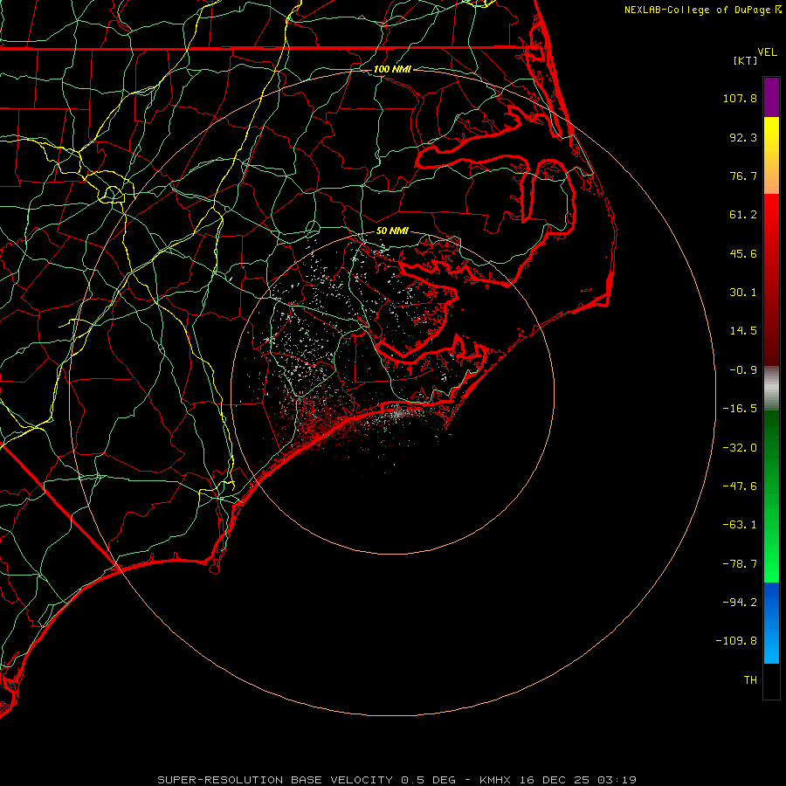Pick the green segment of velocity scale
This screenshot has height=786, width=786.
pyautogui.click(x=771, y=496)
